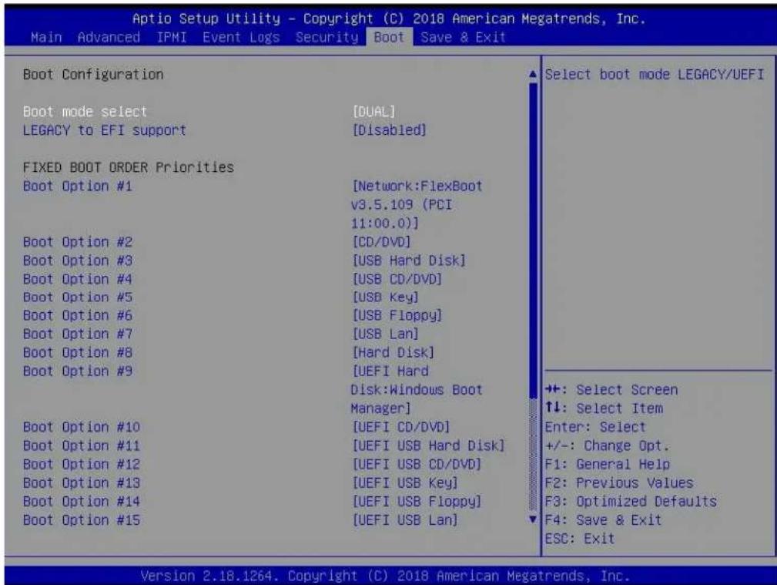This screenshot has height=585, width=777.
Task: Click the Select boot mode LEGACY/UEFI help text
Action: tap(655, 75)
